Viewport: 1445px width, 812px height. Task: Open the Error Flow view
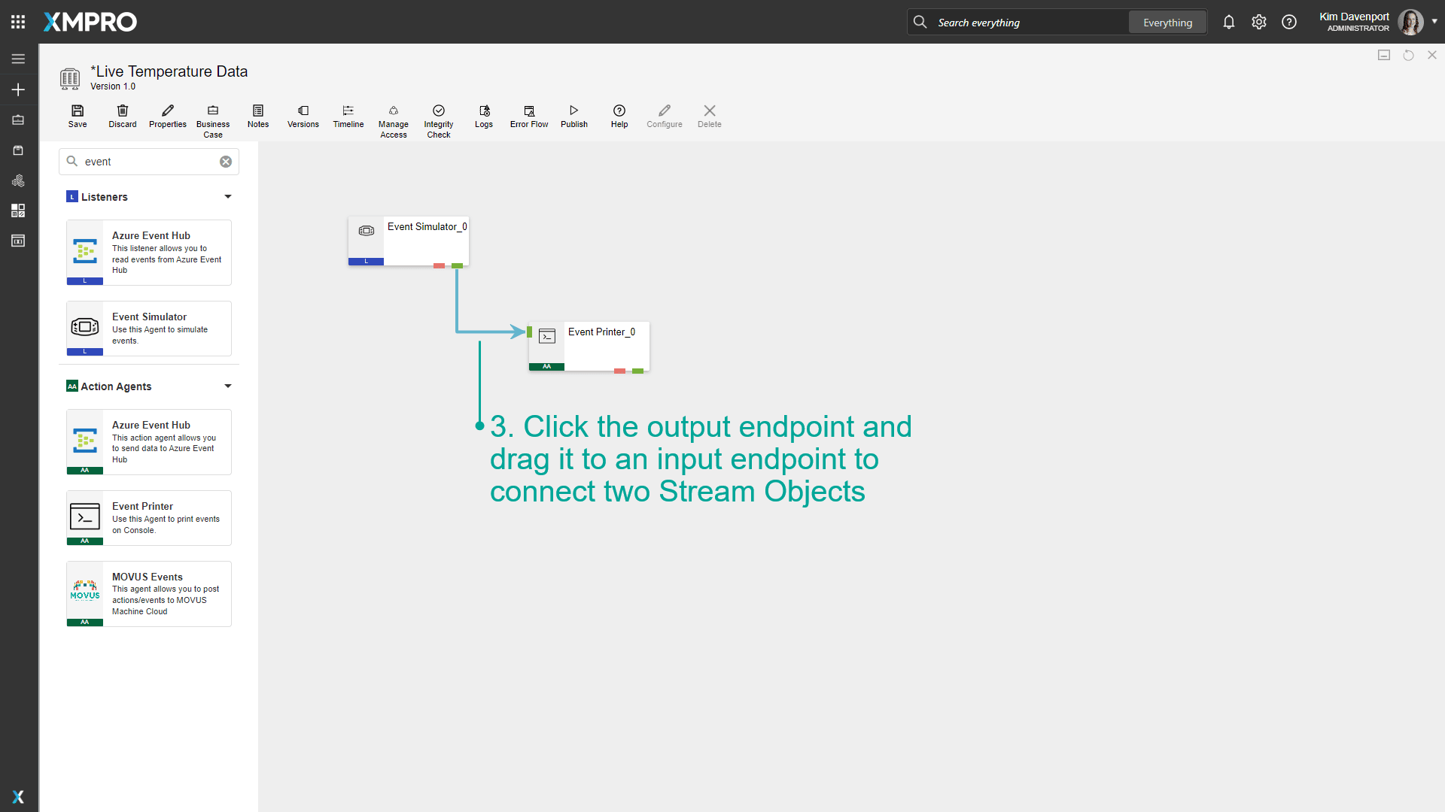pos(529,111)
